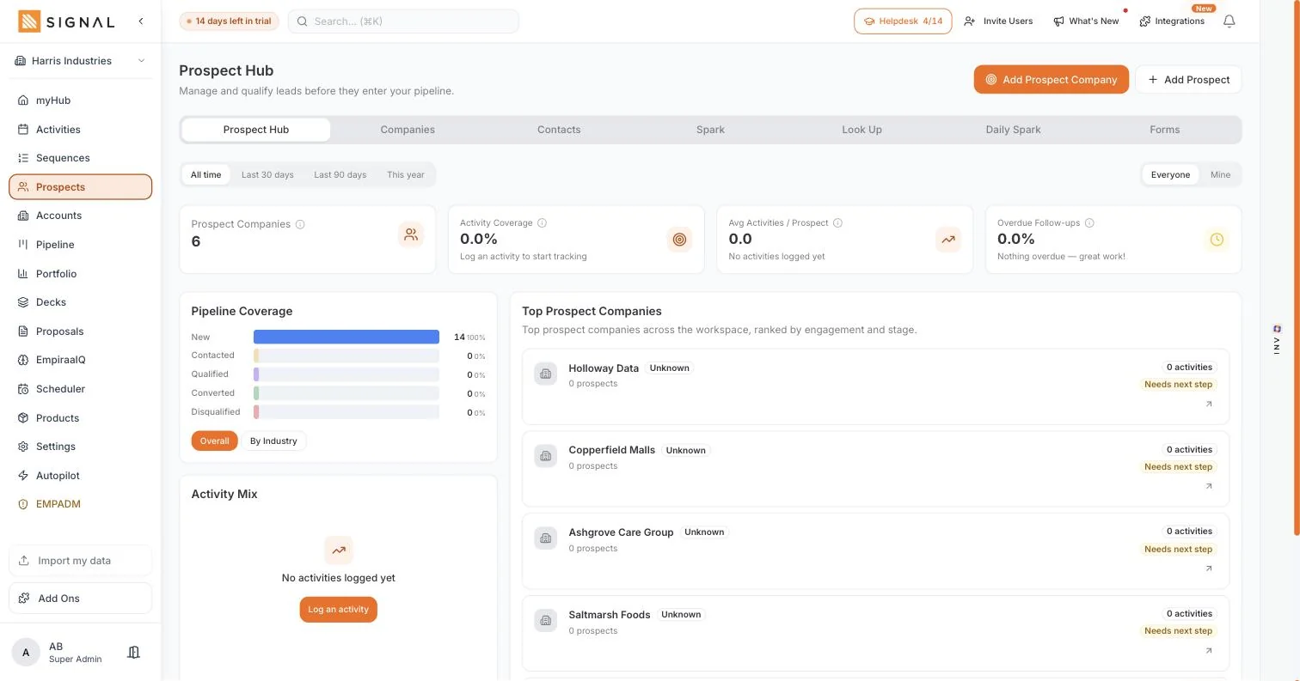The image size is (1300, 681).
Task: Click the building icon next to Holloway Data
Action: [x=546, y=374]
